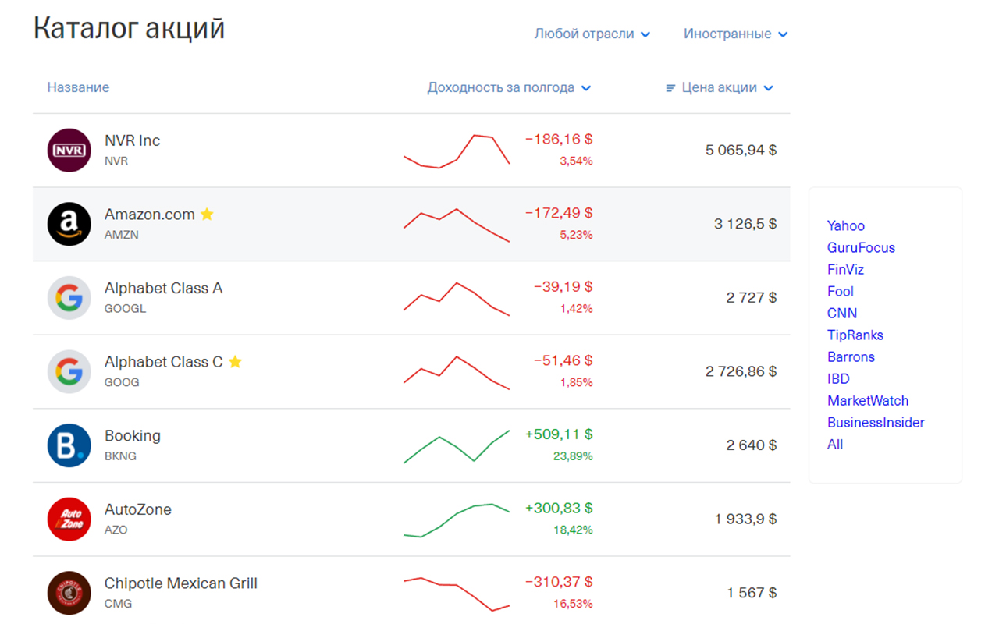Click the Chipotle Mexican Grill sparkline chart
This screenshot has width=999, height=624.
457,594
